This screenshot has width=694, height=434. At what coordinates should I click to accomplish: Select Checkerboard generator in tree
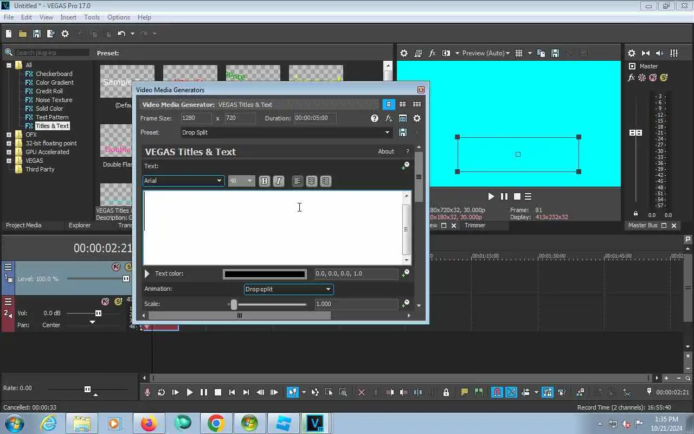54,74
